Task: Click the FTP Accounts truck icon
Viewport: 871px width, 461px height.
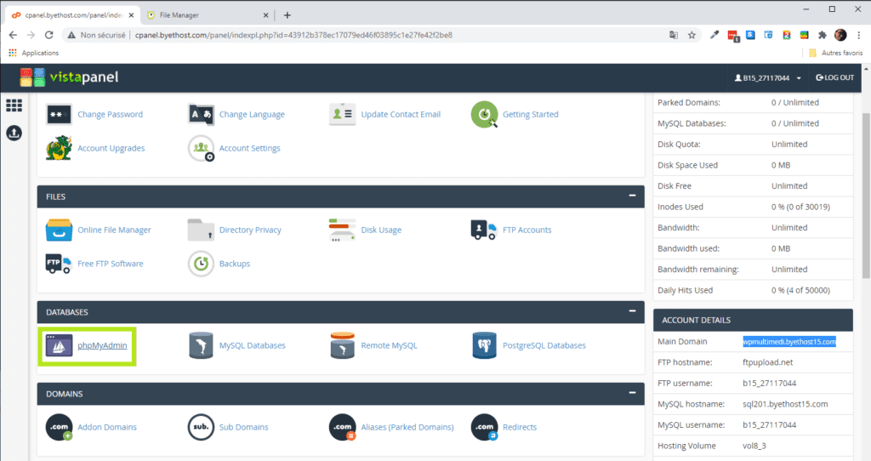Action: [x=483, y=230]
